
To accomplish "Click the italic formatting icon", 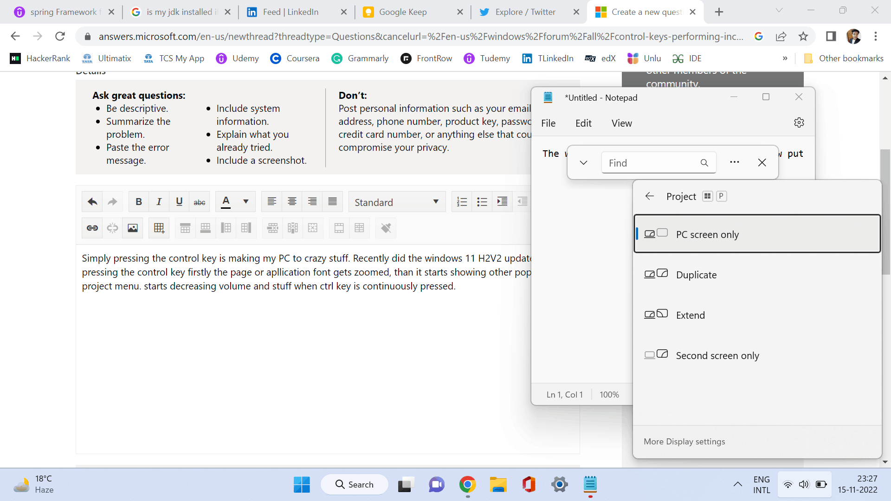I will 159,202.
